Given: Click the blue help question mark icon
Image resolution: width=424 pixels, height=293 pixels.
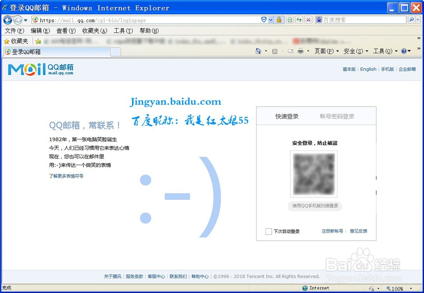Looking at the screenshot, I should point(404,51).
